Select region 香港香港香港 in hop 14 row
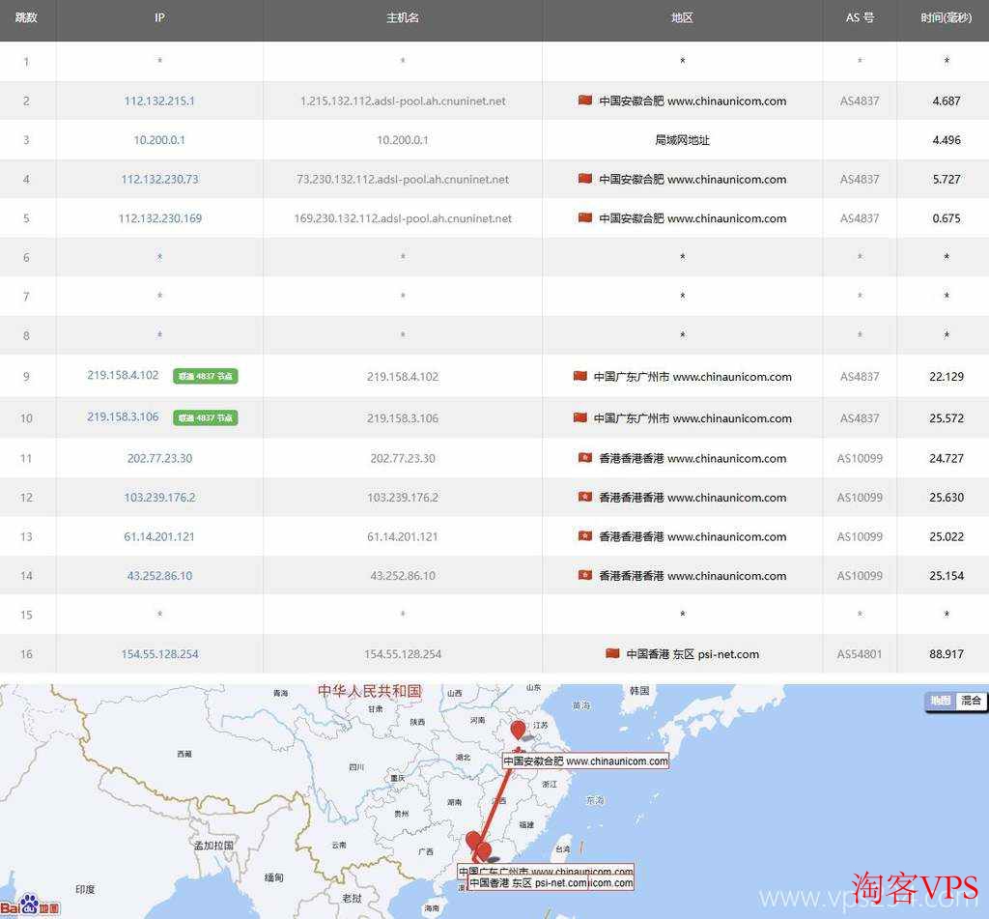The width and height of the screenshot is (989, 919). 632,576
